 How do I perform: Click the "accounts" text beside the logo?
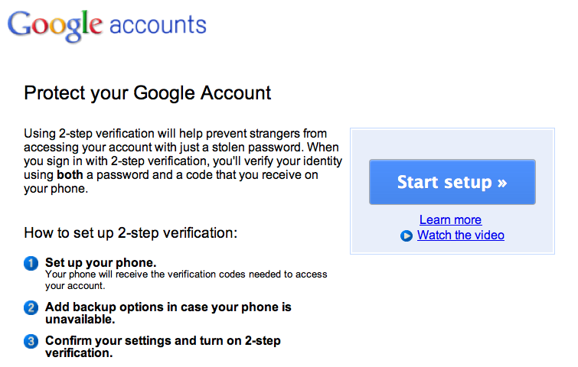[x=158, y=25]
